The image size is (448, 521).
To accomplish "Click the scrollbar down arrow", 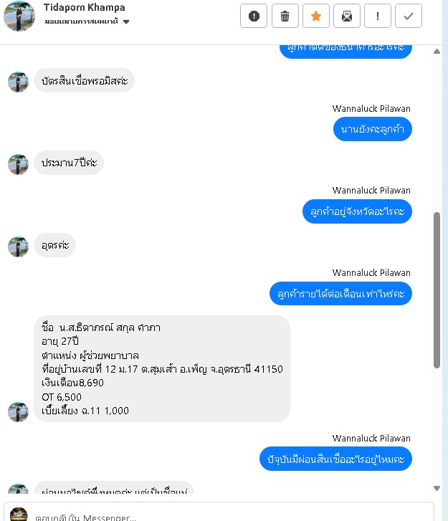I will tap(437, 488).
